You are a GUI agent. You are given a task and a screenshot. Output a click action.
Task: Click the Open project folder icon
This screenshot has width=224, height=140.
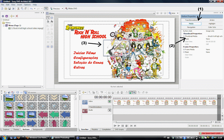click(6, 9)
